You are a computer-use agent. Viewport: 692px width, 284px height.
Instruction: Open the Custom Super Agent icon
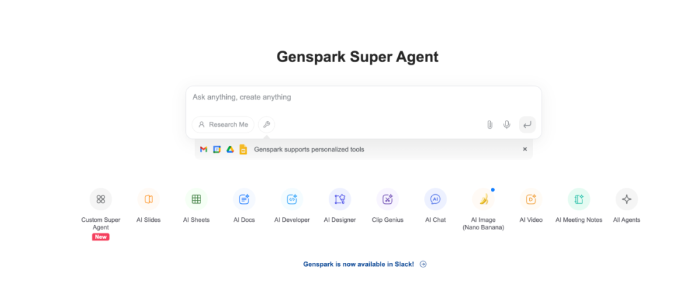101,199
